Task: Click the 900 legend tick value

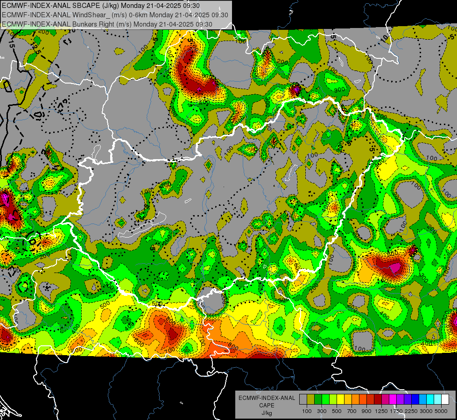Action: (366, 411)
